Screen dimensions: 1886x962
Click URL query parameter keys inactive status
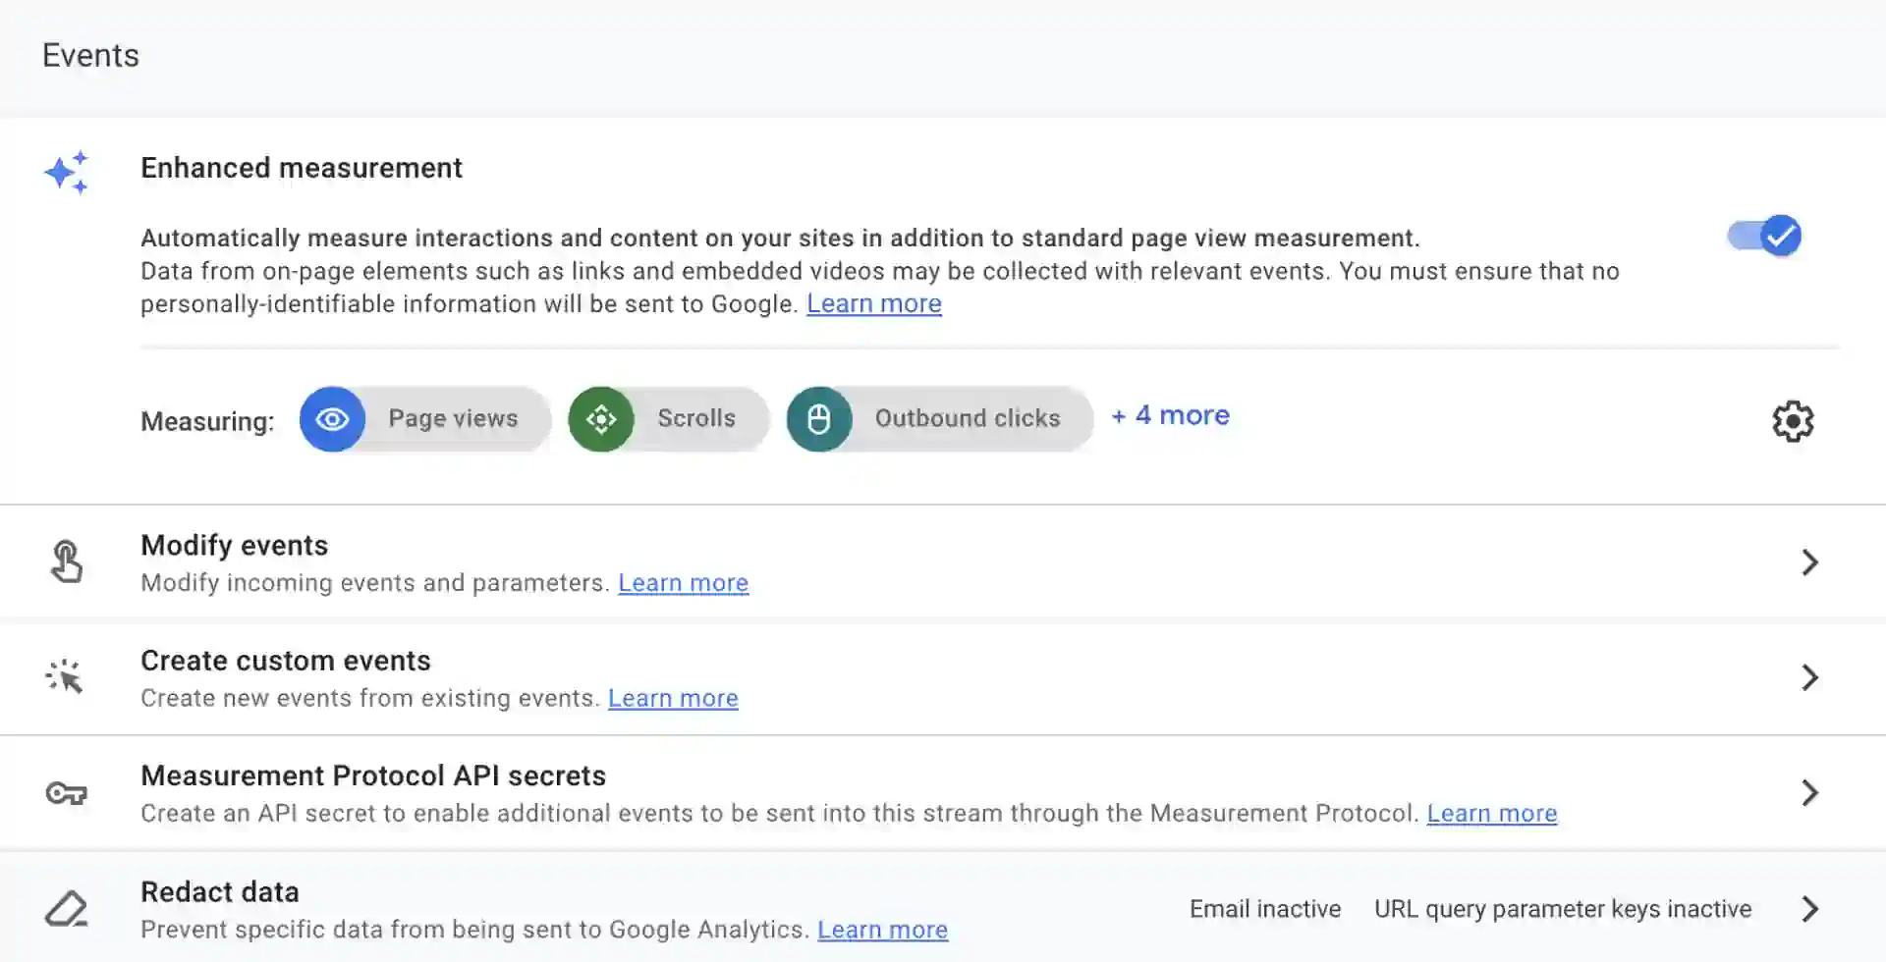coord(1563,909)
